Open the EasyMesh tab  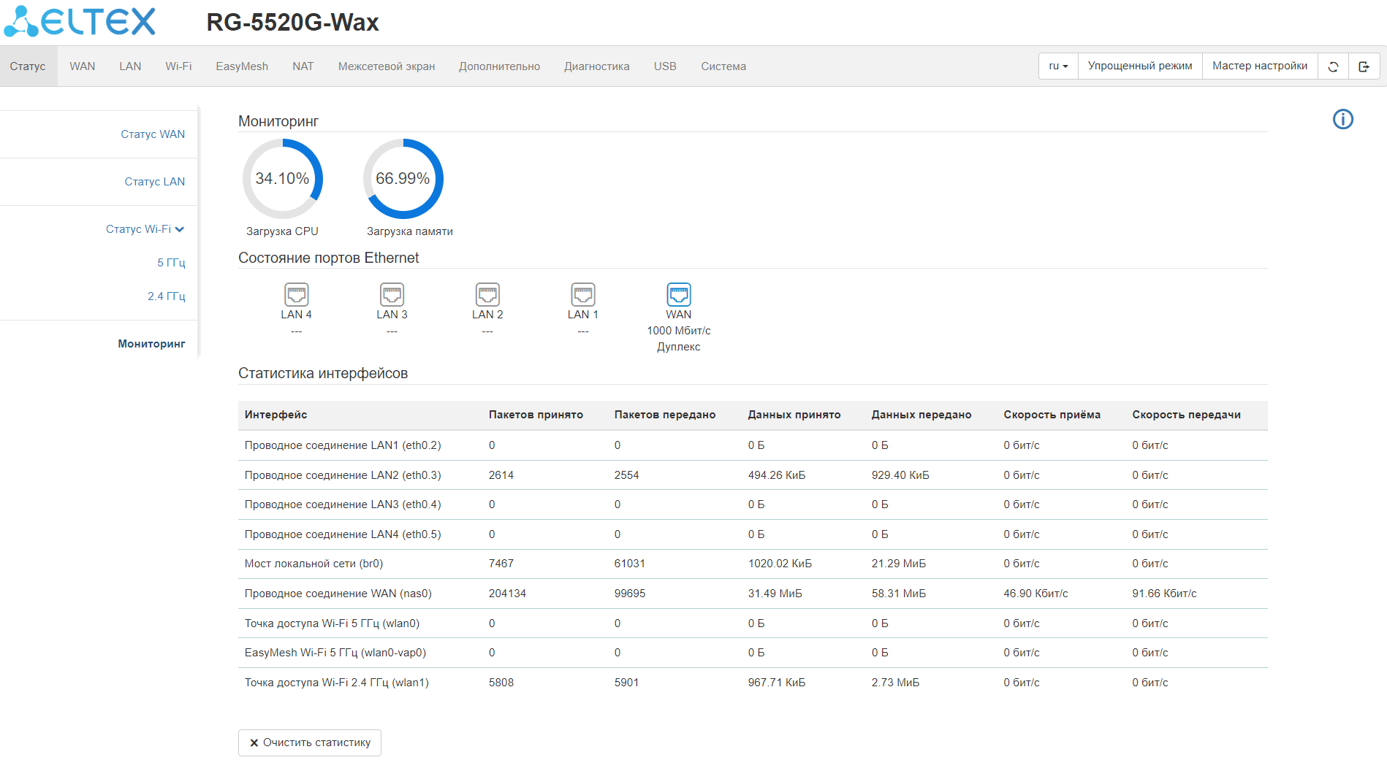[x=242, y=66]
